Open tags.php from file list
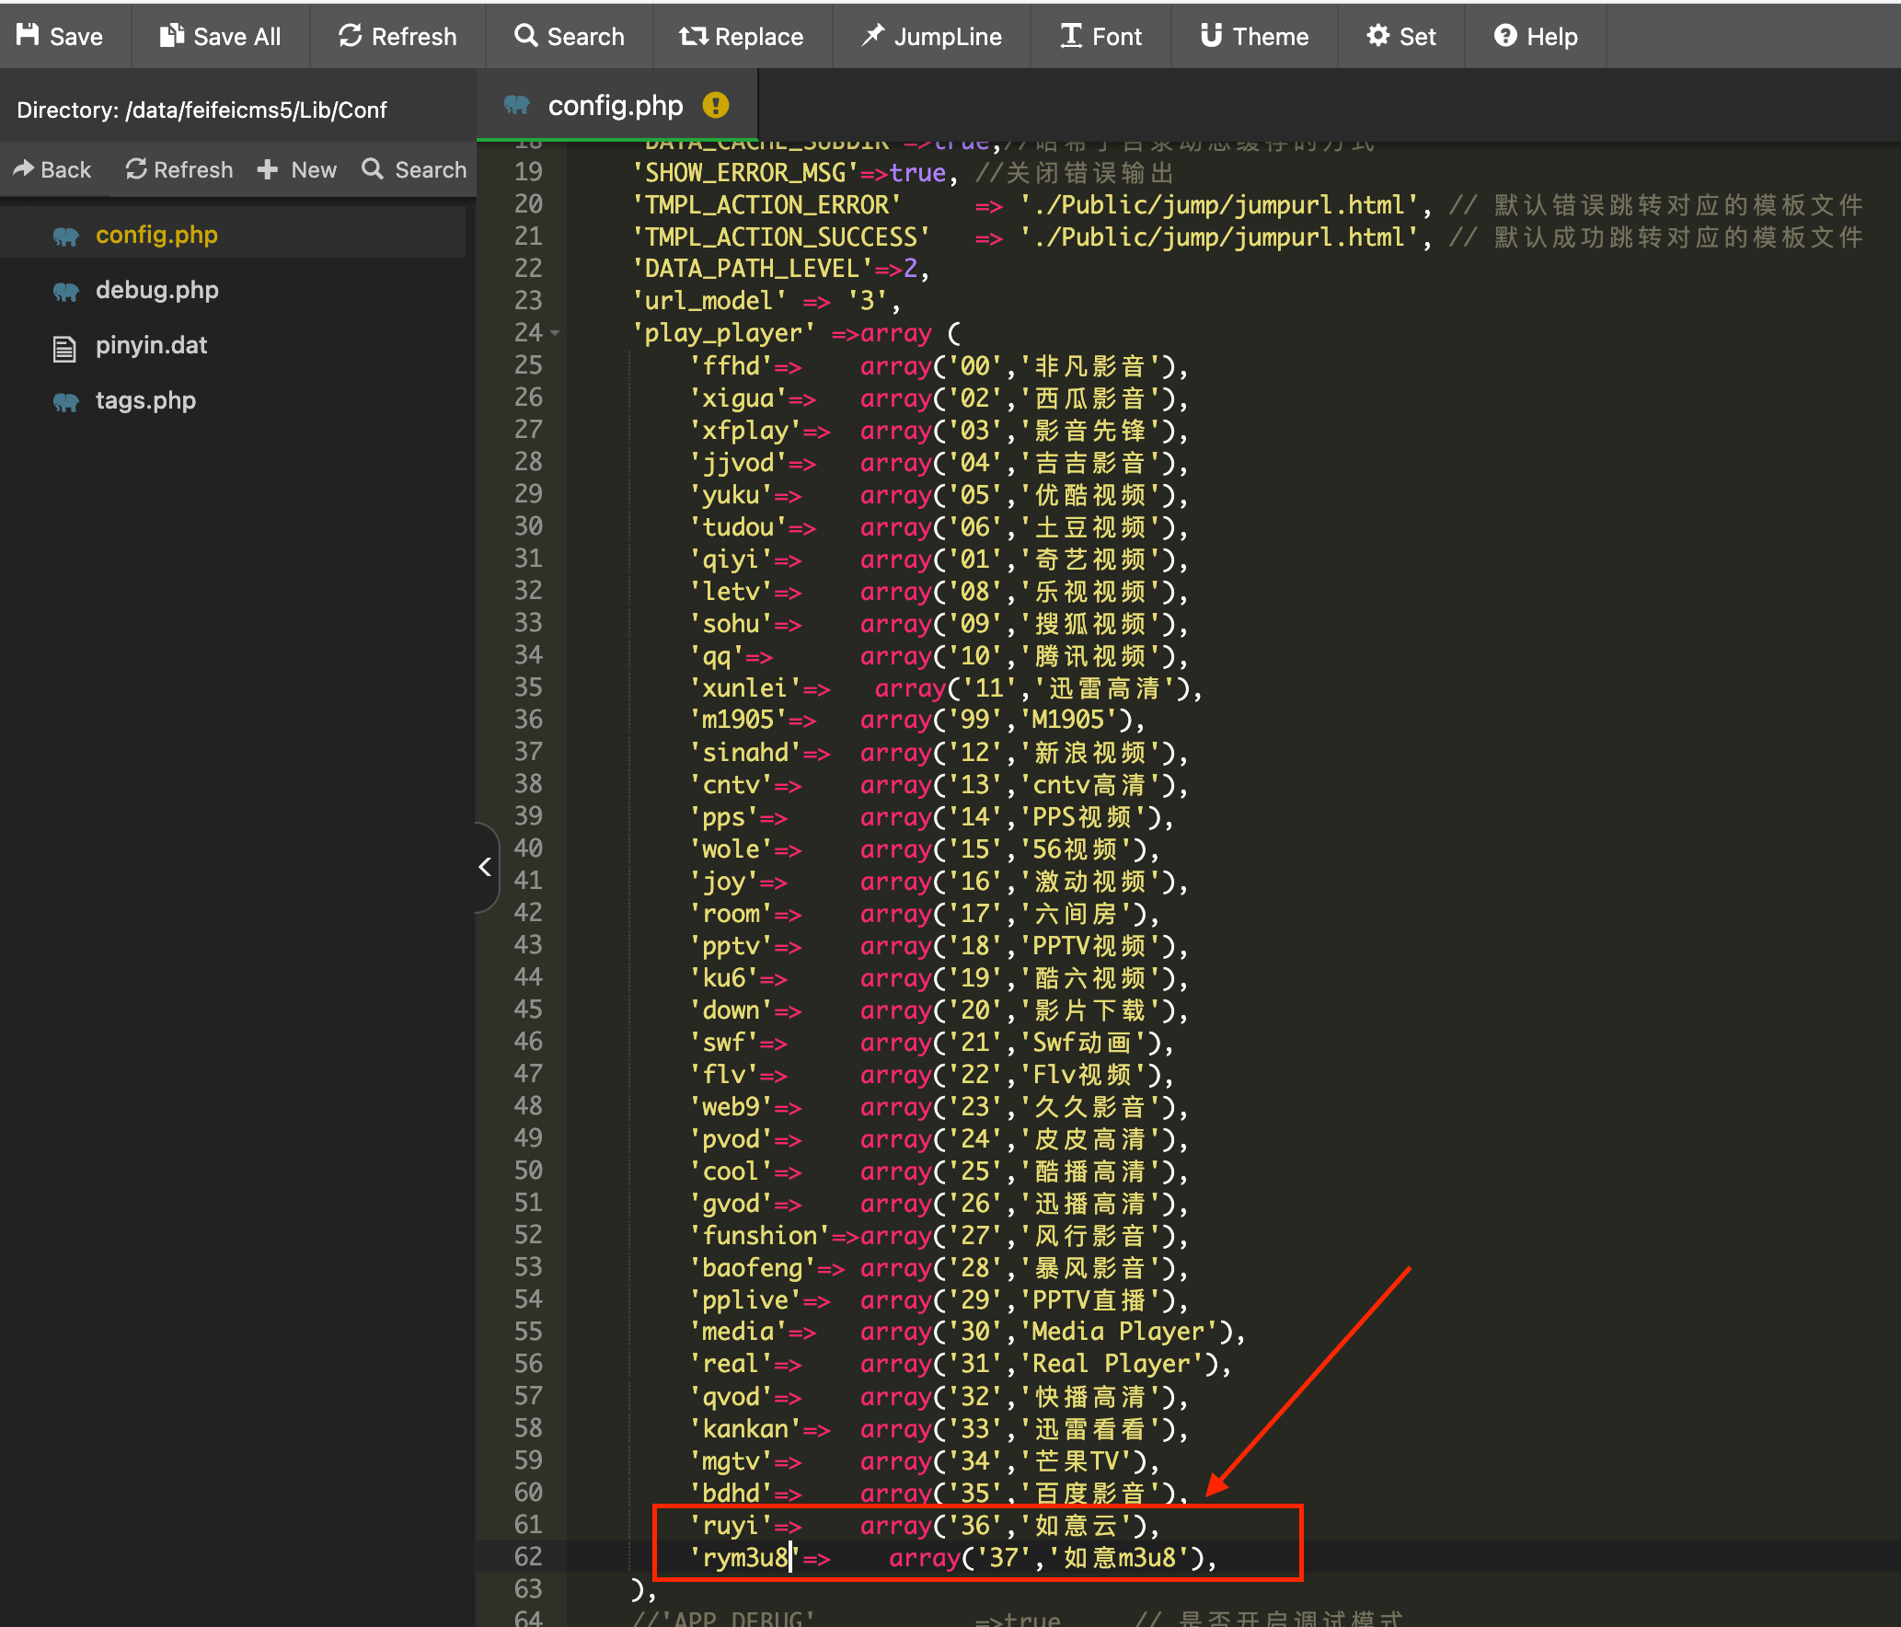 pos(145,400)
